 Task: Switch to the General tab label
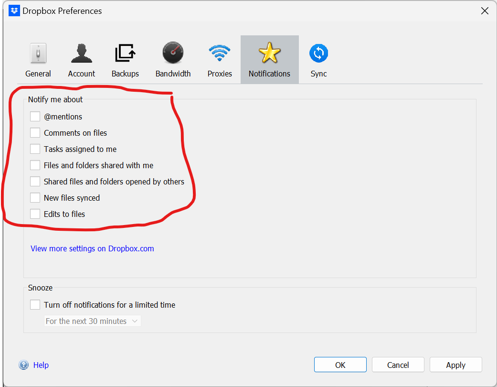point(38,74)
